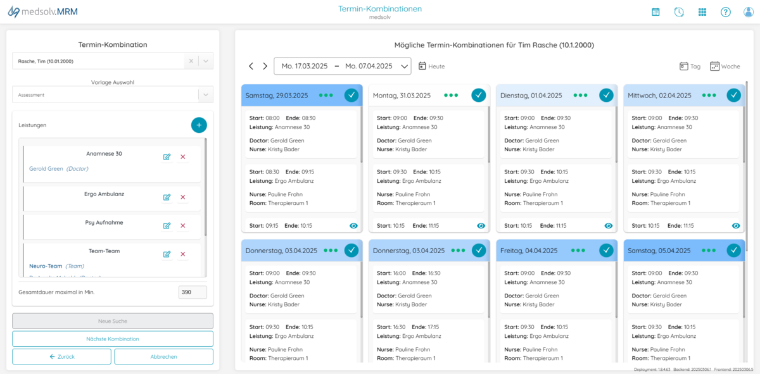The image size is (760, 374).
Task: Open the calendar icon in top header
Action: point(655,12)
